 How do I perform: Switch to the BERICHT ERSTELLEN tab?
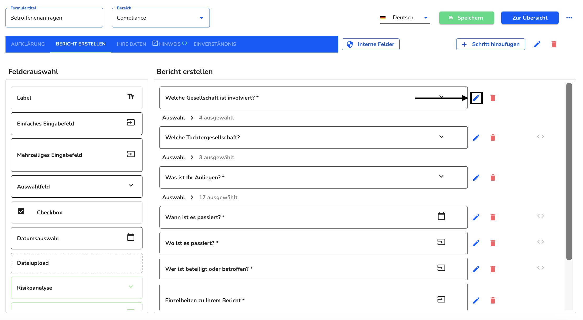pyautogui.click(x=81, y=44)
